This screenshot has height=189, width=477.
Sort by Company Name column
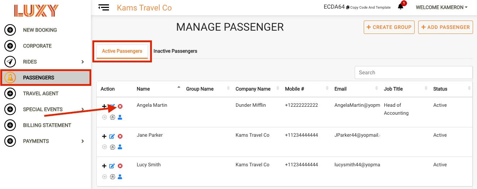pos(277,89)
